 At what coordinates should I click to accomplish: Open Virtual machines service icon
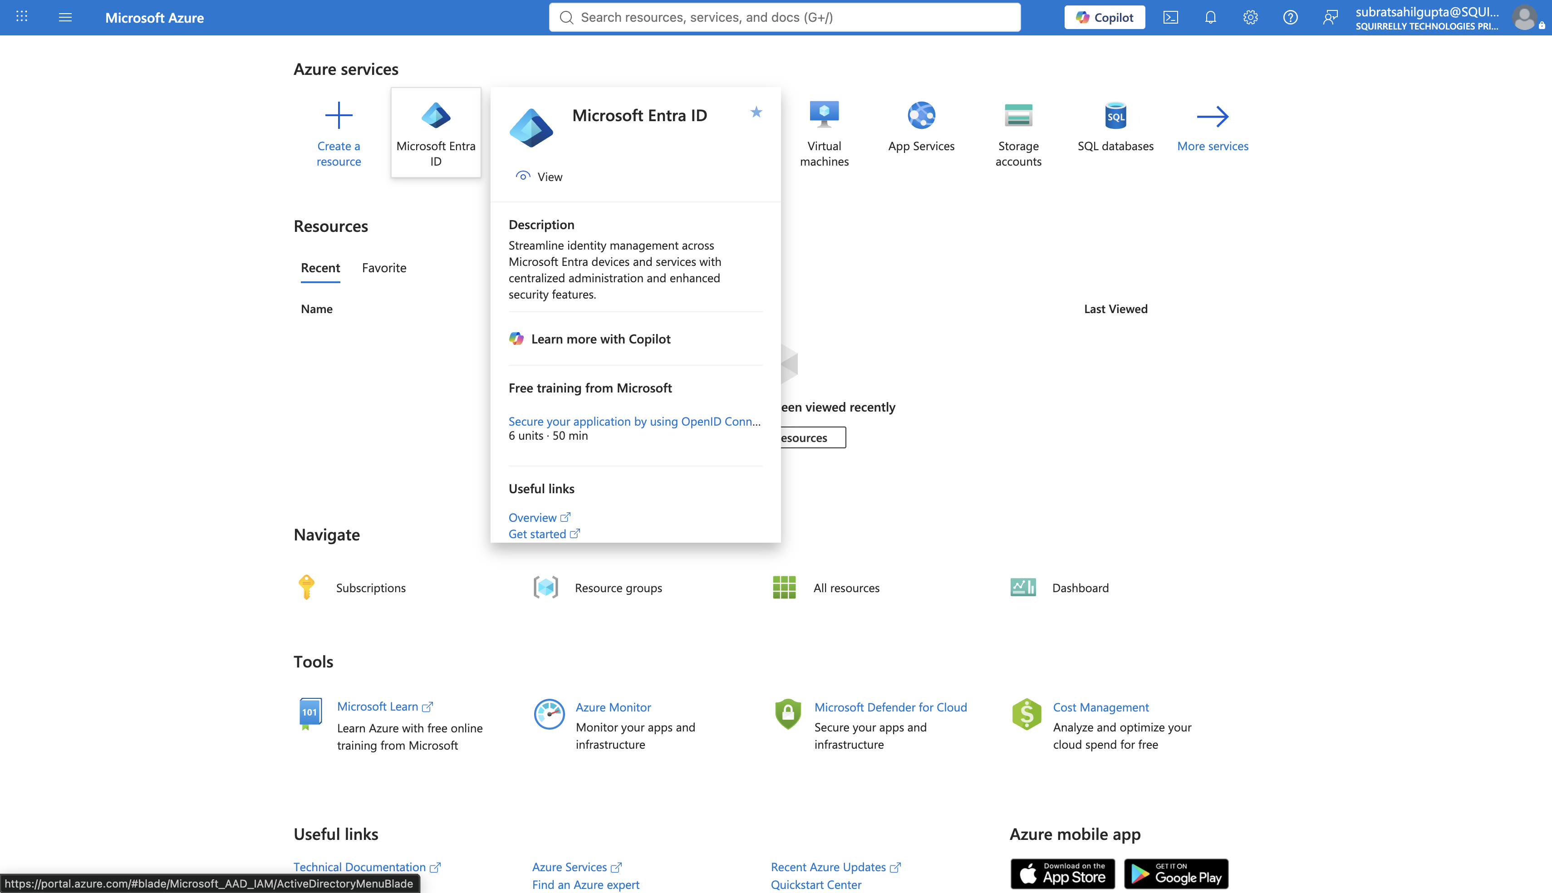coord(824,115)
